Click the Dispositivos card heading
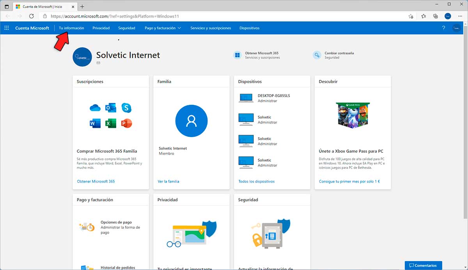The height and width of the screenshot is (270, 468). point(250,82)
